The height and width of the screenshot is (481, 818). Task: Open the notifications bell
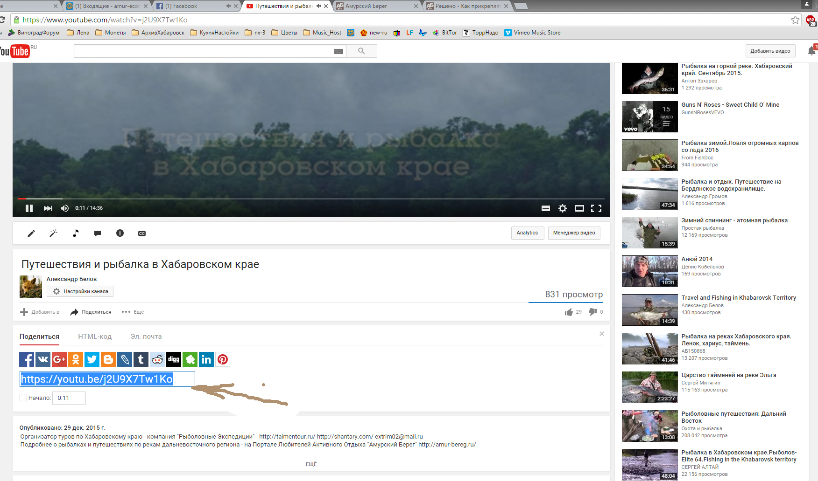(811, 51)
